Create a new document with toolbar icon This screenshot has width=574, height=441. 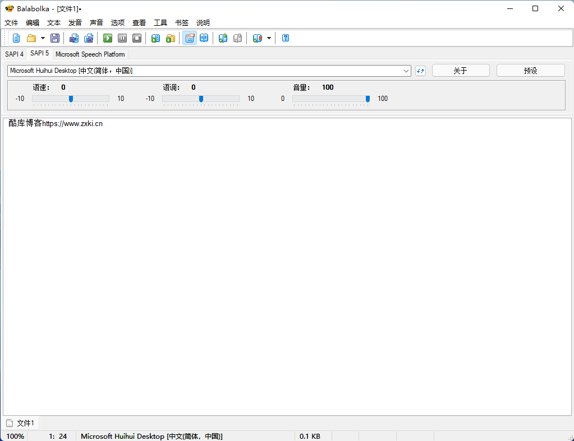(16, 38)
